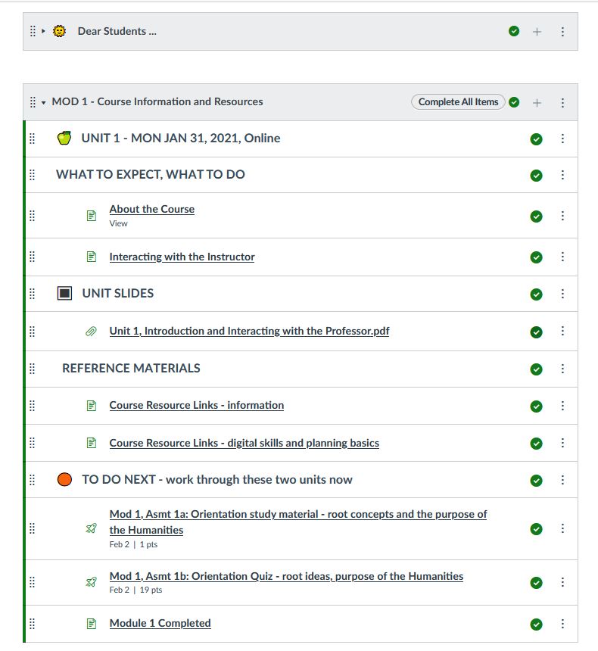The image size is (598, 651).
Task: Click the page icon beside Module 1 Completed
Action: point(92,624)
